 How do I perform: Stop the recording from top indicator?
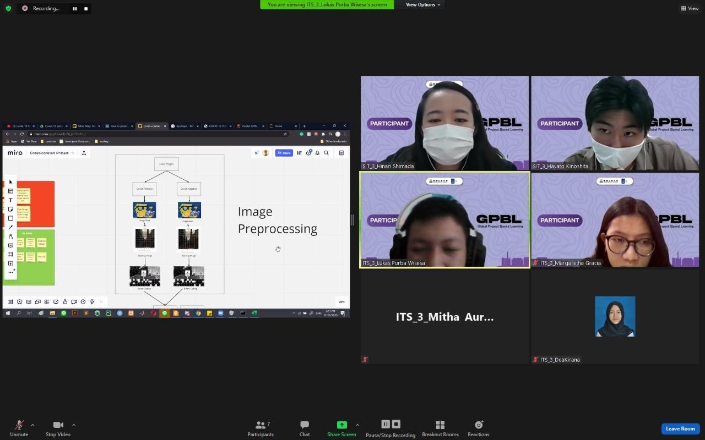(x=86, y=8)
